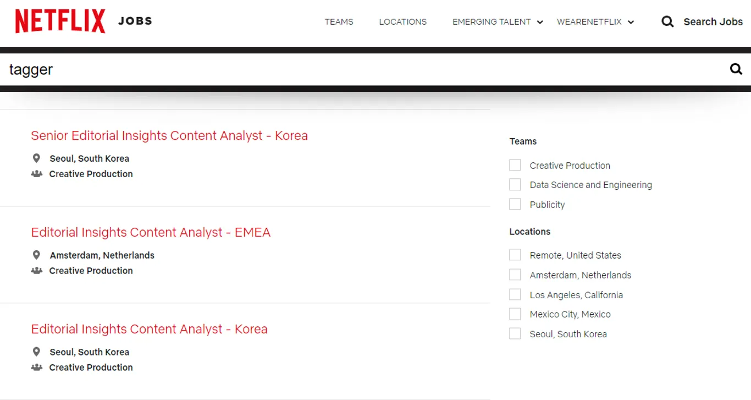This screenshot has width=751, height=400.
Task: Click Creative Production text under EMEA job
Action: (x=91, y=271)
